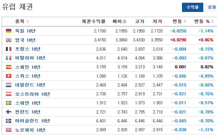Click Austria yield value 2.736

101,94
